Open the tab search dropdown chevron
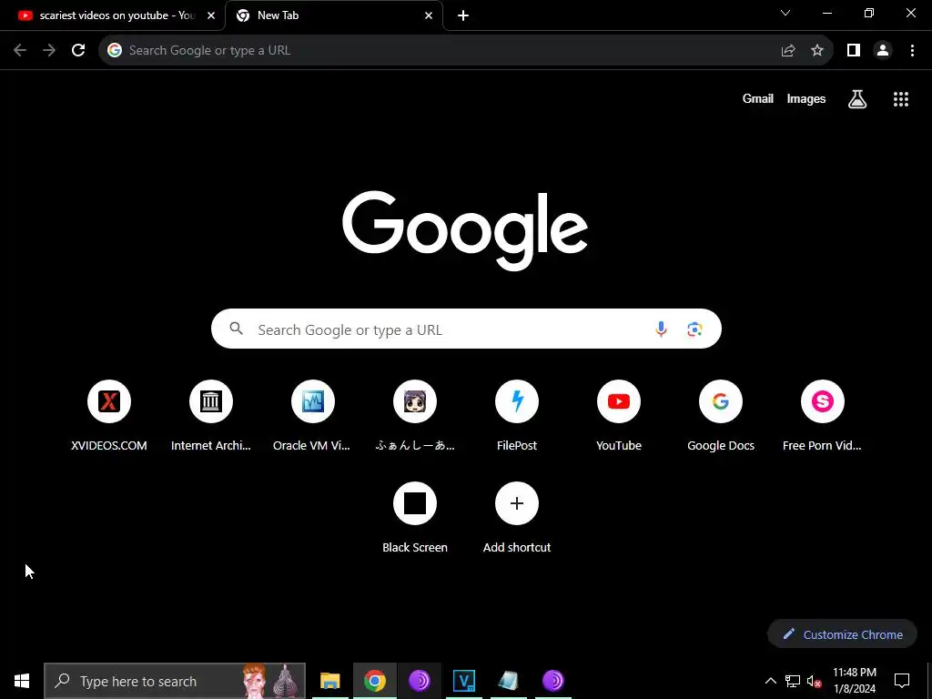 (785, 13)
